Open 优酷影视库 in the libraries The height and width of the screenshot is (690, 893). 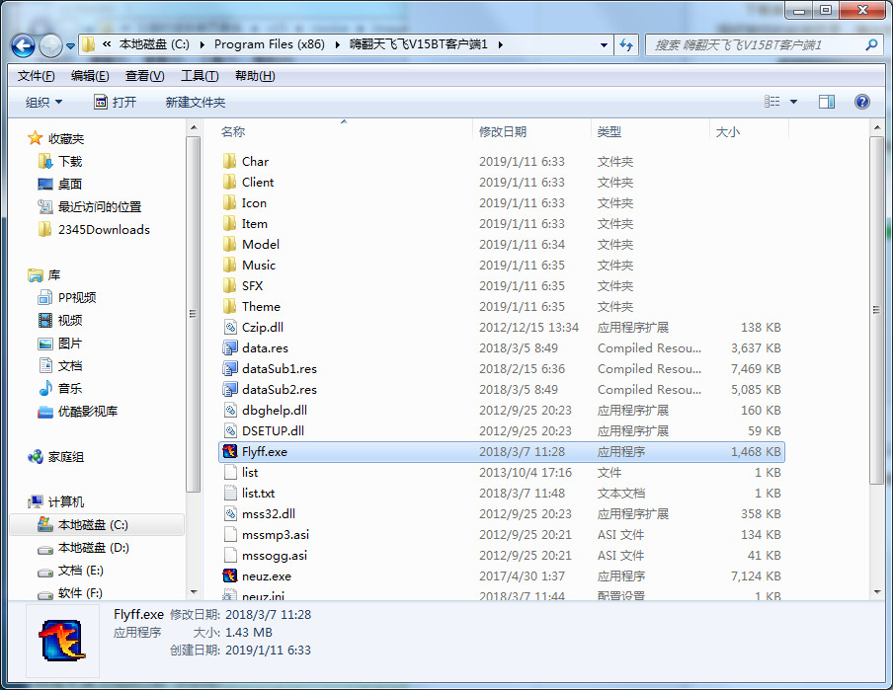[x=88, y=412]
